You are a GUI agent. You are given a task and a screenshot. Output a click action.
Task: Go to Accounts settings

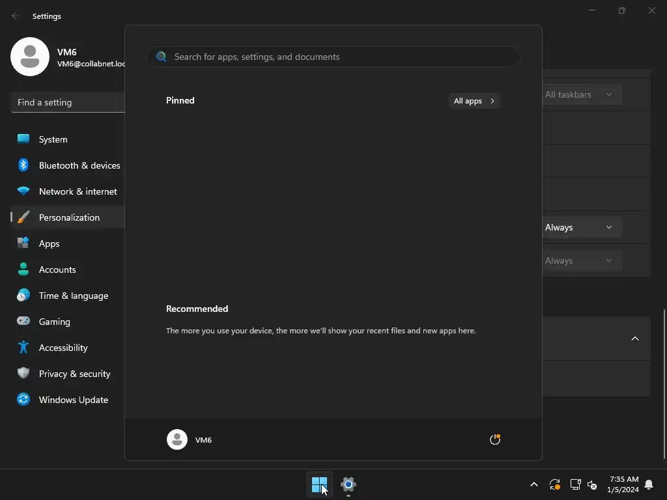point(68,270)
